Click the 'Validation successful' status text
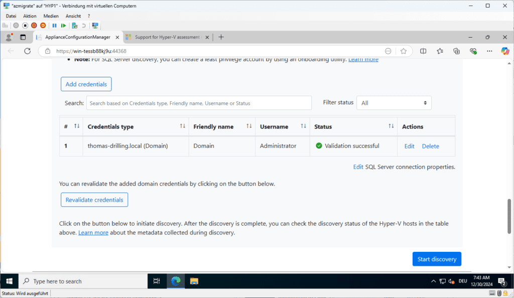Screen dimensions: 514x298 (352, 145)
